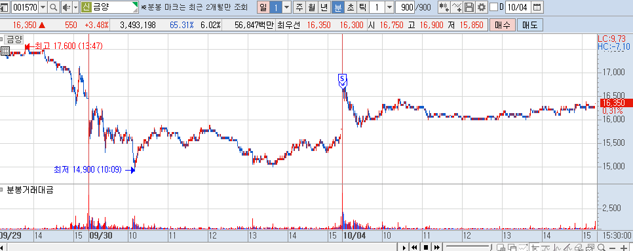Click the grid table icon under 금양

tap(5, 51)
